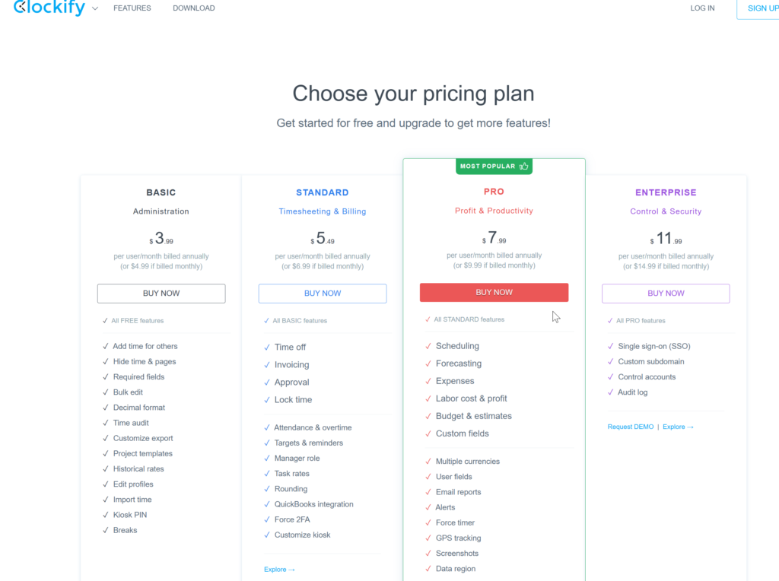The height and width of the screenshot is (581, 779).
Task: Buy the BASIC plan now
Action: 161,294
